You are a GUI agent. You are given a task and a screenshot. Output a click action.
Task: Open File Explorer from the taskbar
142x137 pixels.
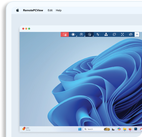pos(125,129)
